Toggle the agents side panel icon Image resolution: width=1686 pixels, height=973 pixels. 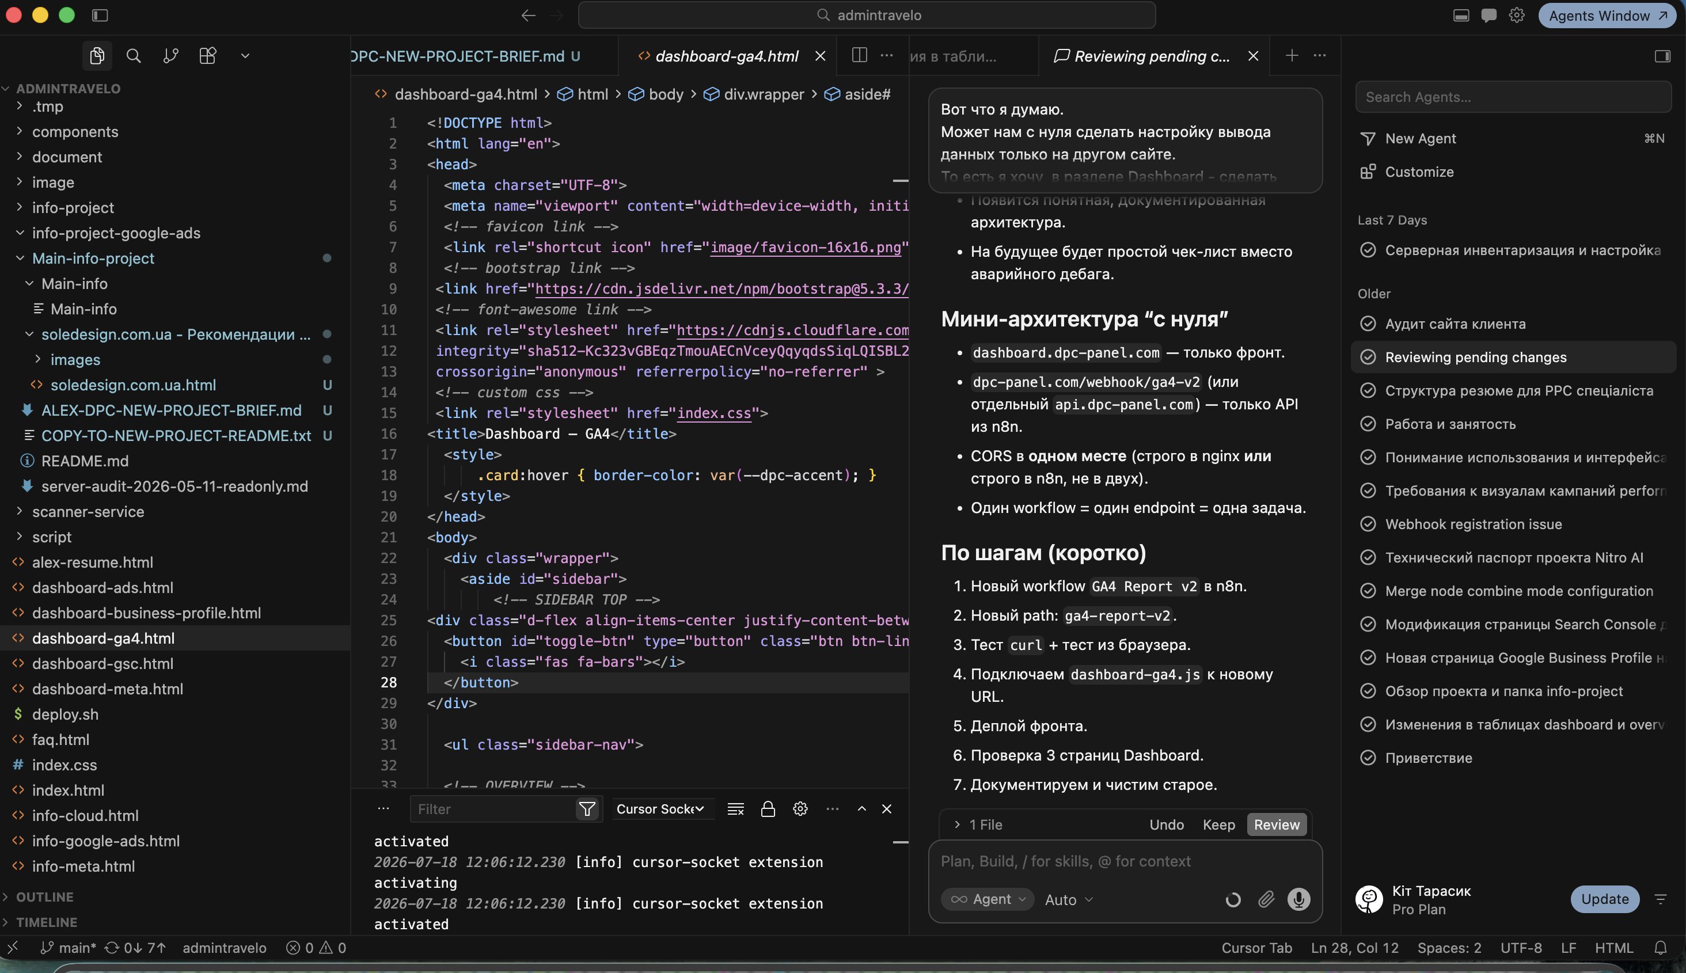point(1662,56)
